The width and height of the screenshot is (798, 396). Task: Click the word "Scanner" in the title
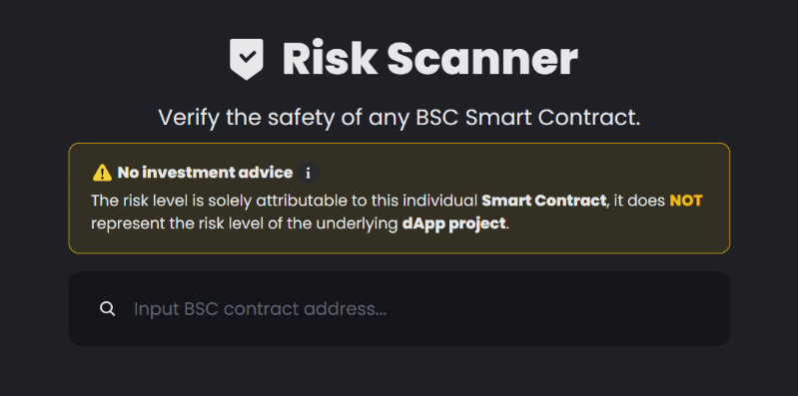(x=482, y=59)
